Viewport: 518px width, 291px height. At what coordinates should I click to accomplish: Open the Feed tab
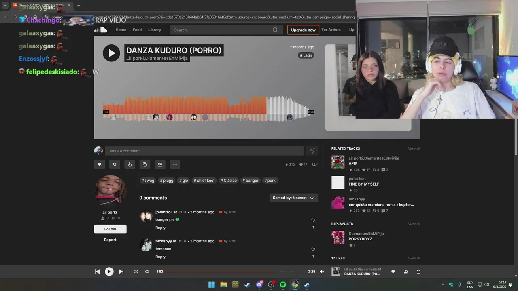pos(137,30)
